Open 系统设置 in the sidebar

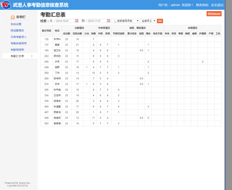[x=16, y=24]
